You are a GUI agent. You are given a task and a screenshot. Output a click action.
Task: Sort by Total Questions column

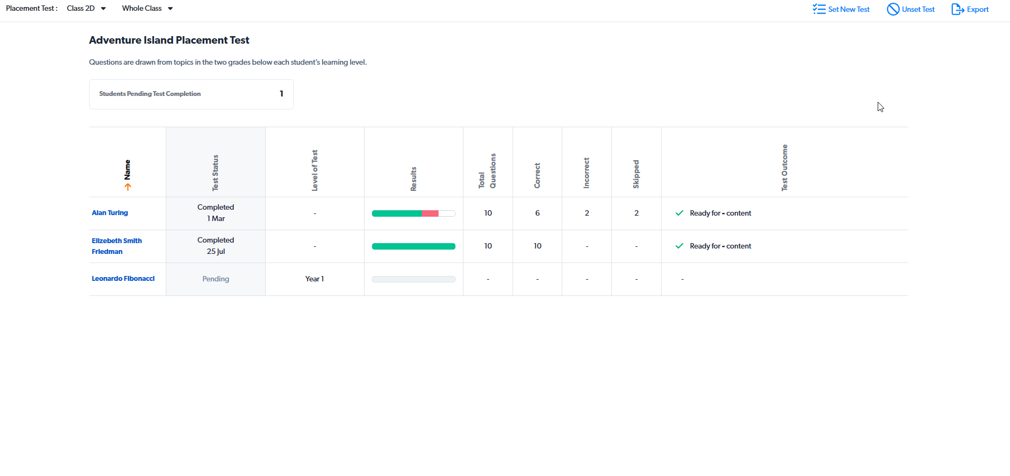(x=488, y=171)
